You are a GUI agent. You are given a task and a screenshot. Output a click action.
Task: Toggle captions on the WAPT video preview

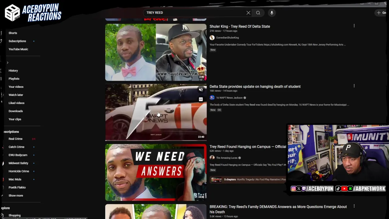201,99
